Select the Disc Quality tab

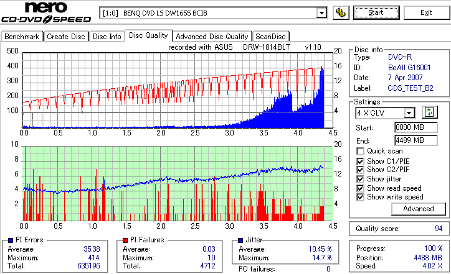(x=148, y=35)
